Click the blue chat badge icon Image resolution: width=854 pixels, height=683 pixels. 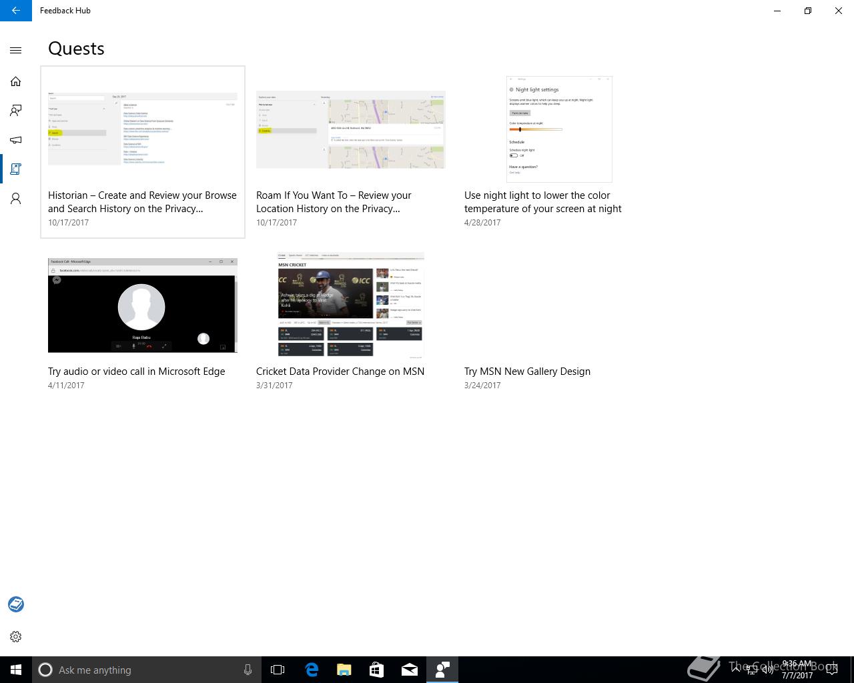16,604
